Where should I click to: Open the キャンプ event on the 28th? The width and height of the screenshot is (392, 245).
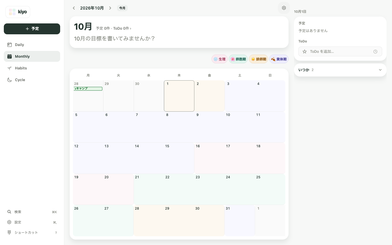(88, 89)
